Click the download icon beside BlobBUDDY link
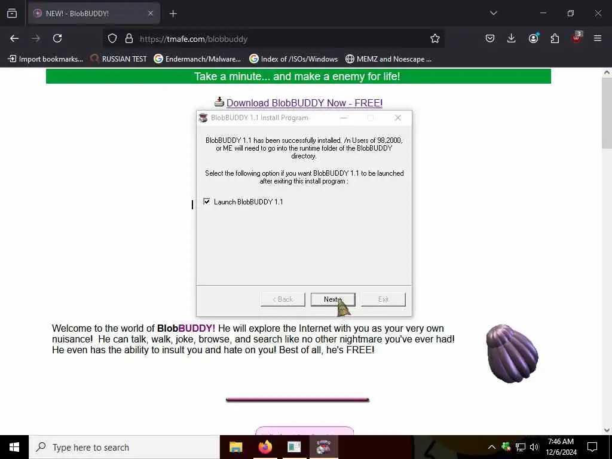The width and height of the screenshot is (612, 459). [219, 102]
